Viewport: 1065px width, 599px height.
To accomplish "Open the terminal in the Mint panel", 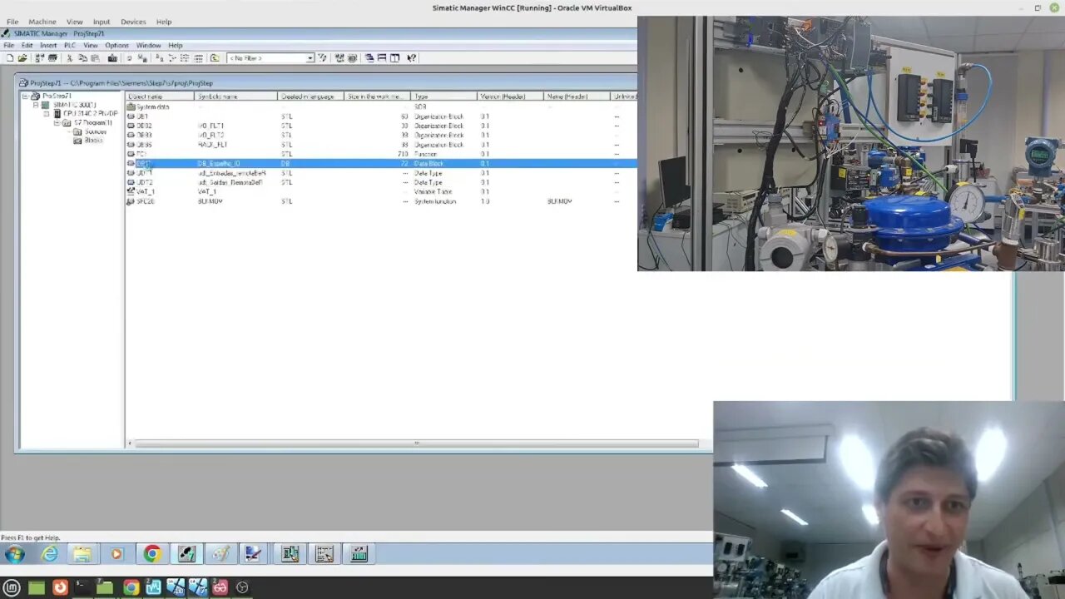I will [81, 587].
